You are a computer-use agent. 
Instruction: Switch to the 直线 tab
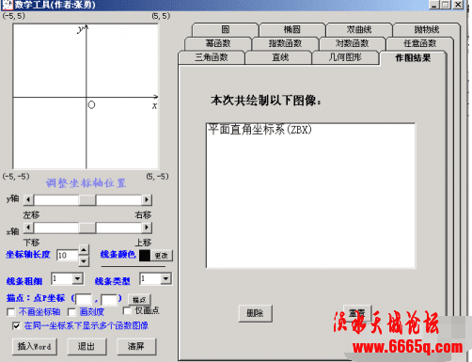[x=278, y=57]
